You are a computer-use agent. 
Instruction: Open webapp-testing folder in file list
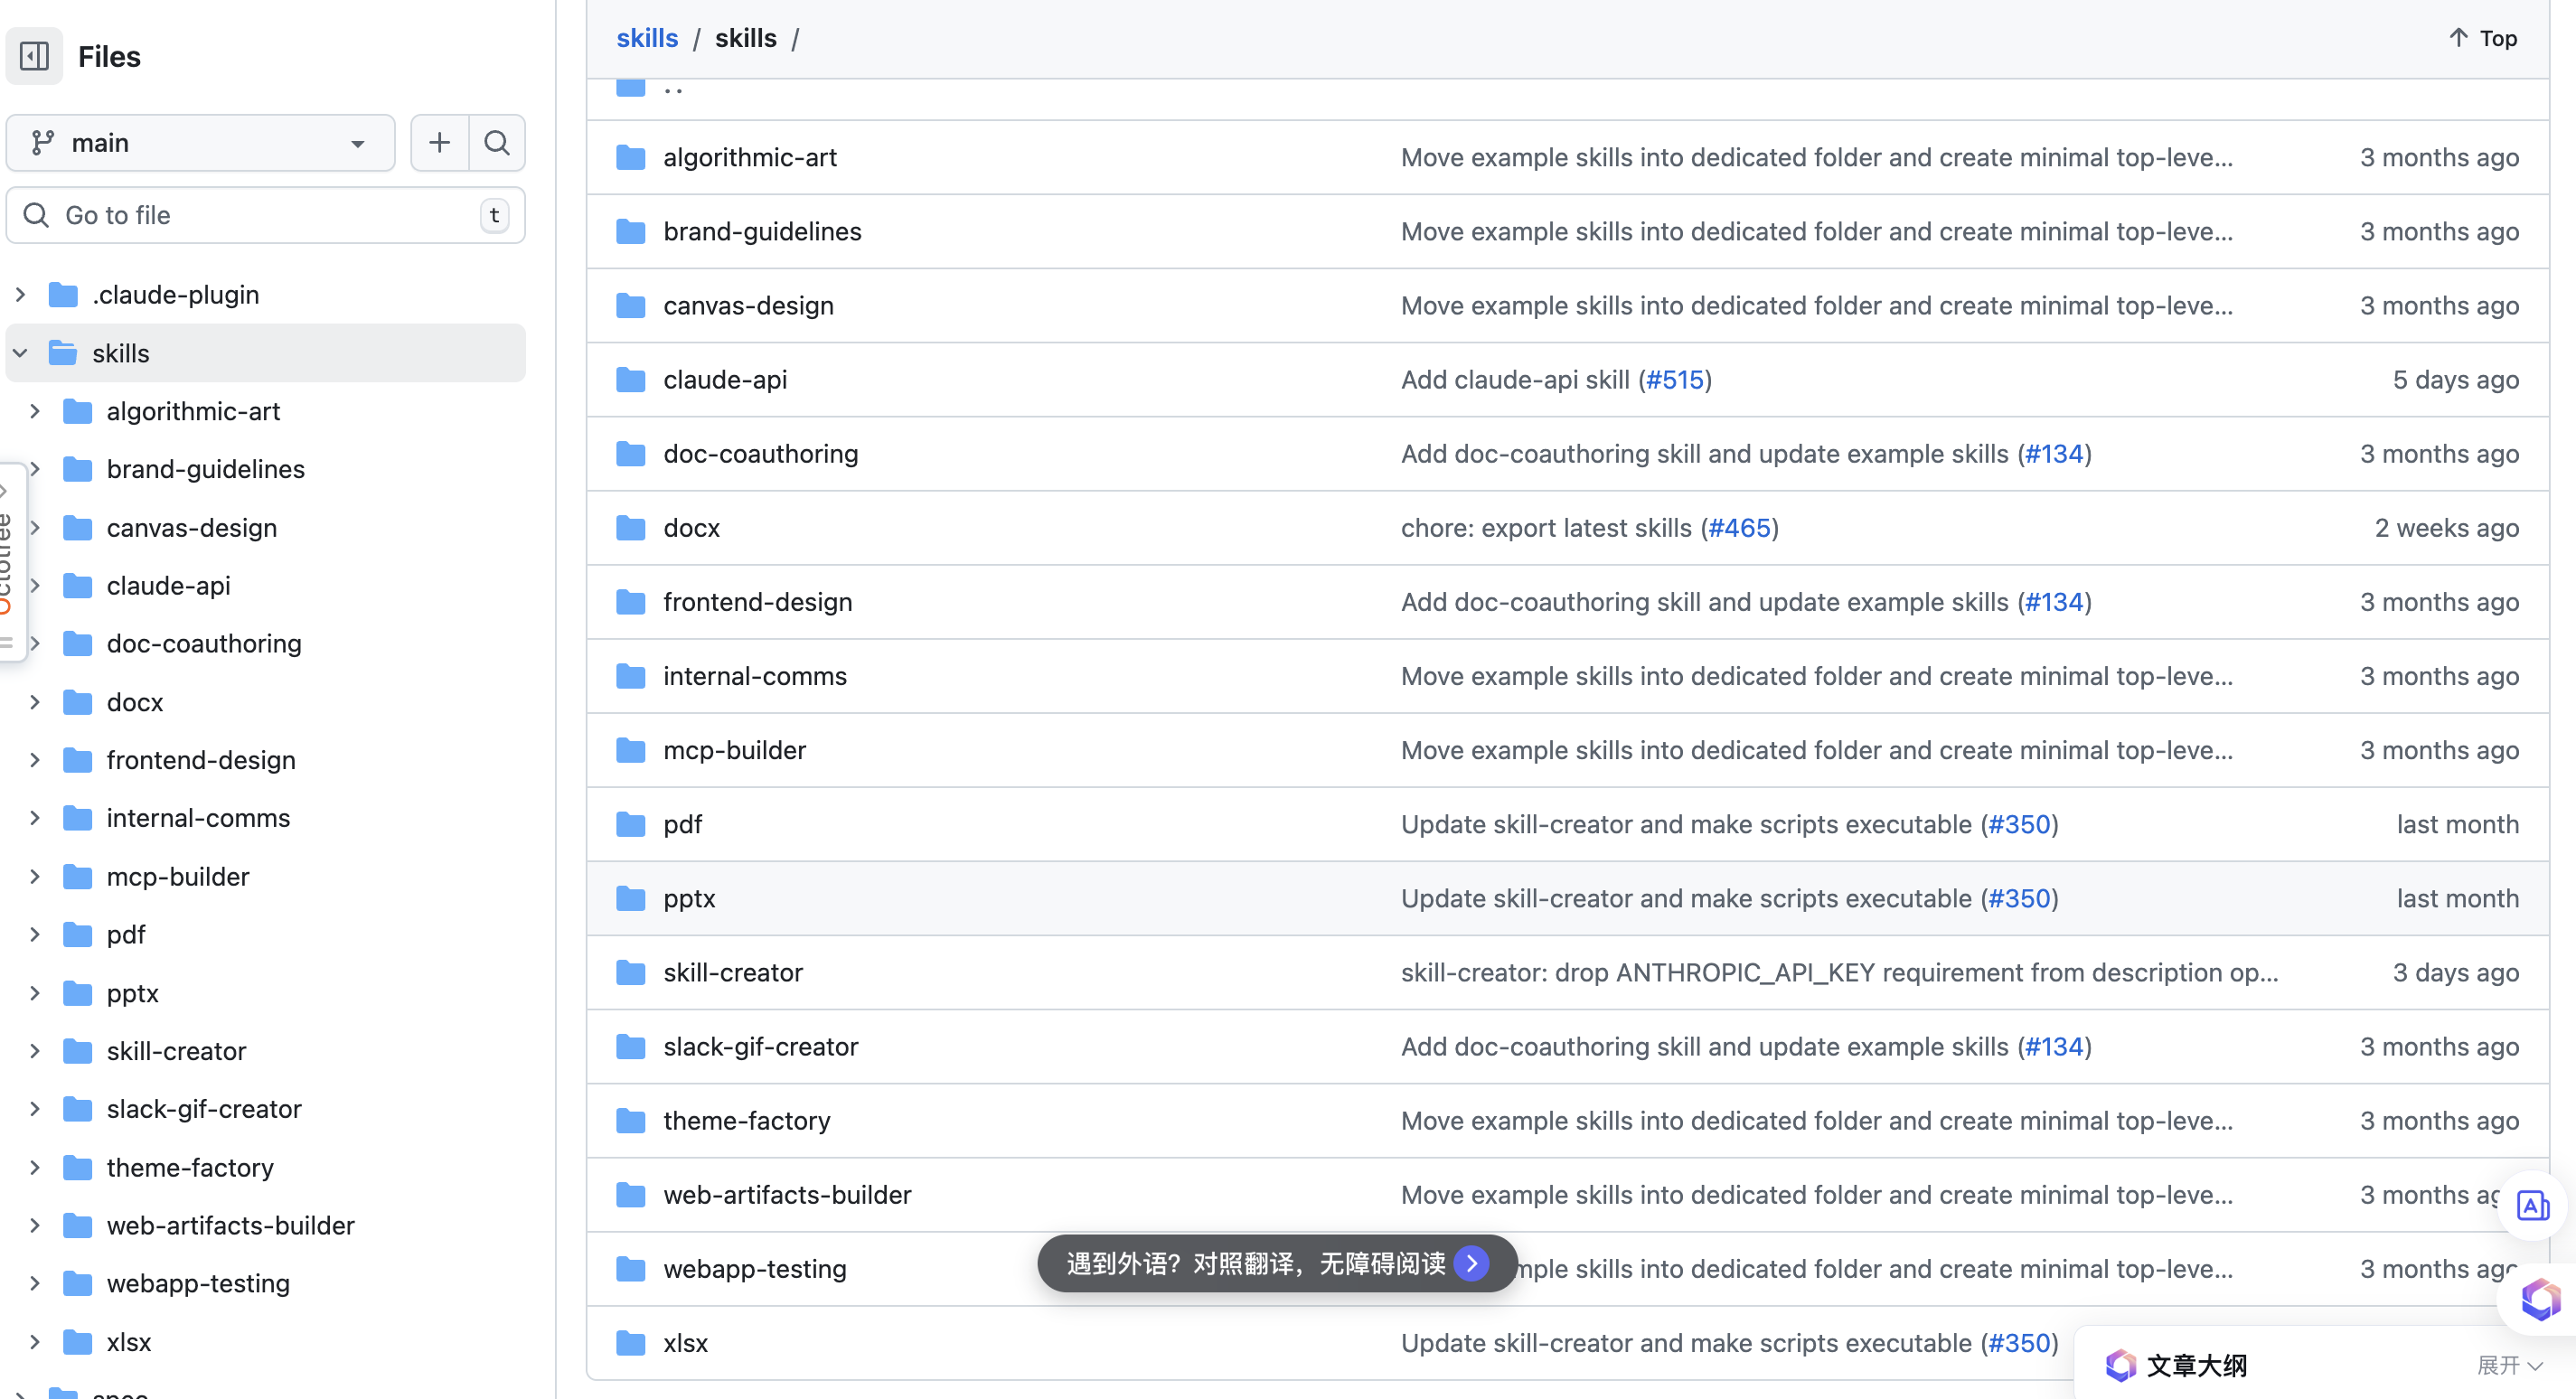(754, 1269)
